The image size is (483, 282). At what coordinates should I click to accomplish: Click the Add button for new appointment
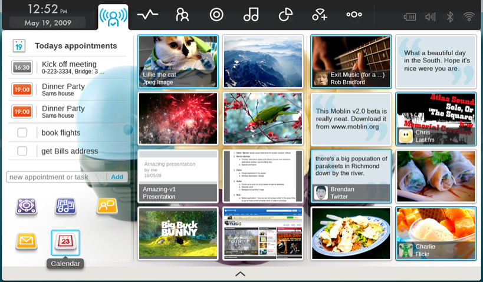point(117,177)
